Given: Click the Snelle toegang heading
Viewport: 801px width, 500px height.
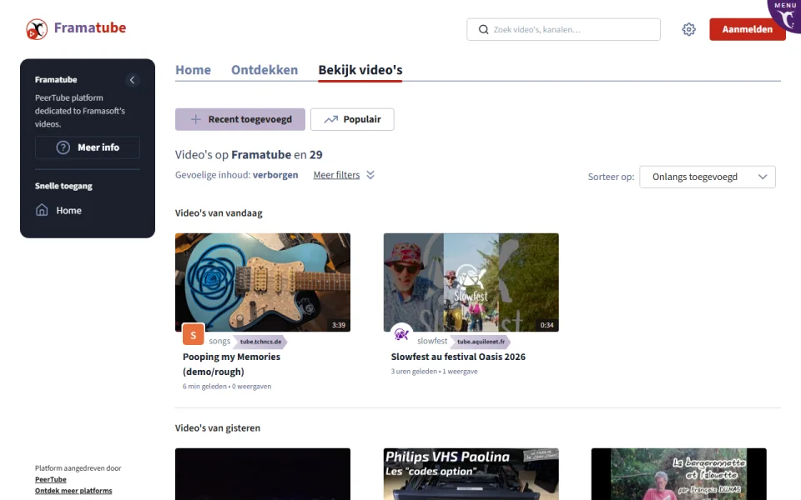Looking at the screenshot, I should (63, 186).
